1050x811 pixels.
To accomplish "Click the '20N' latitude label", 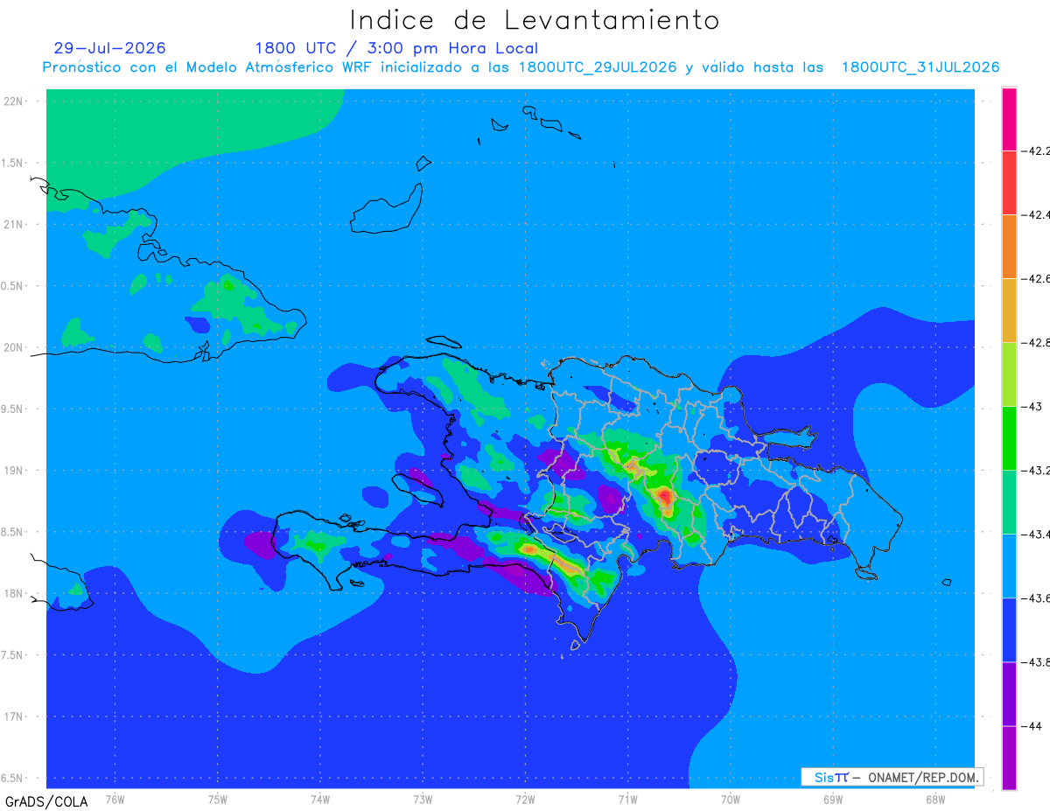I will click(14, 347).
